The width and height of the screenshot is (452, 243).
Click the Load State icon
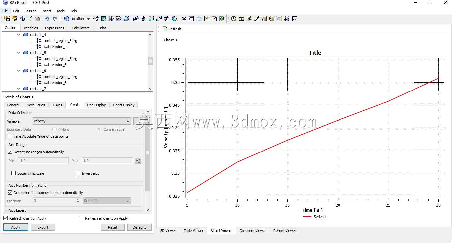point(15,19)
